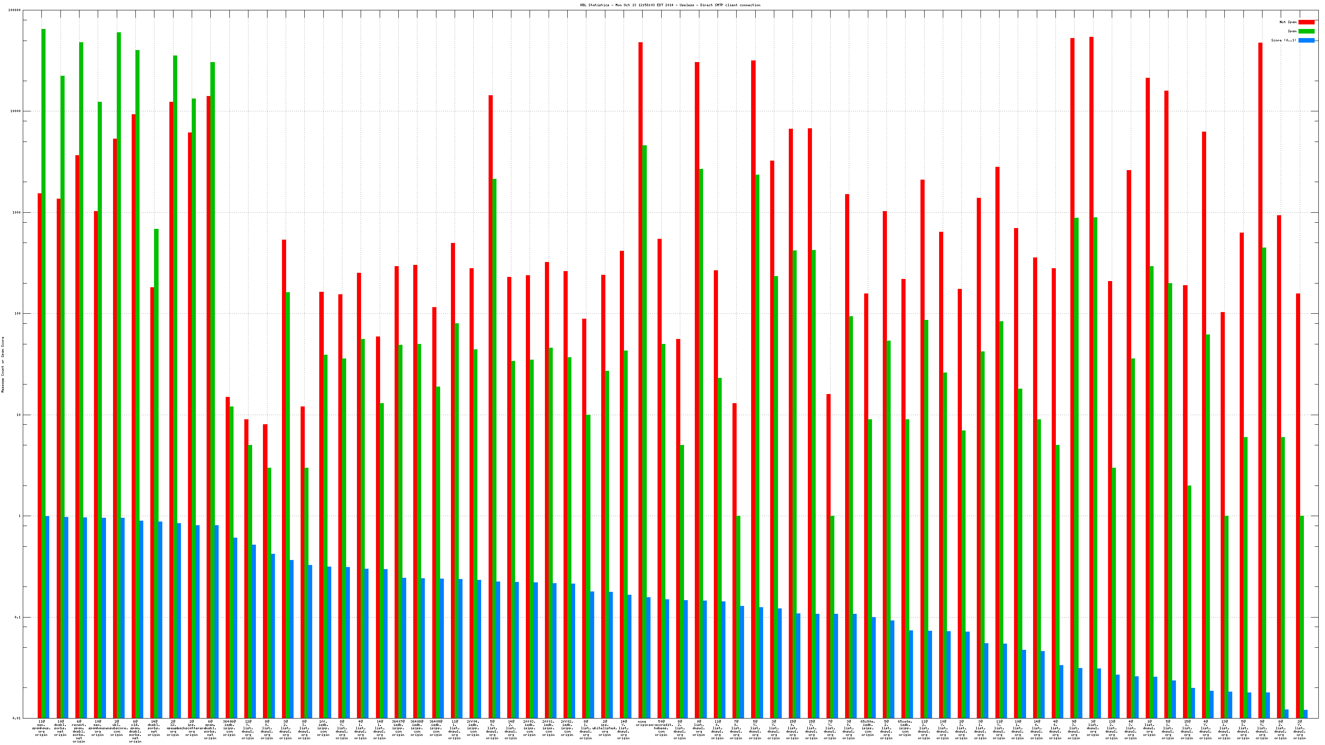Click the 'Not Spam' legend text
The height and width of the screenshot is (745, 1325).
[1288, 22]
